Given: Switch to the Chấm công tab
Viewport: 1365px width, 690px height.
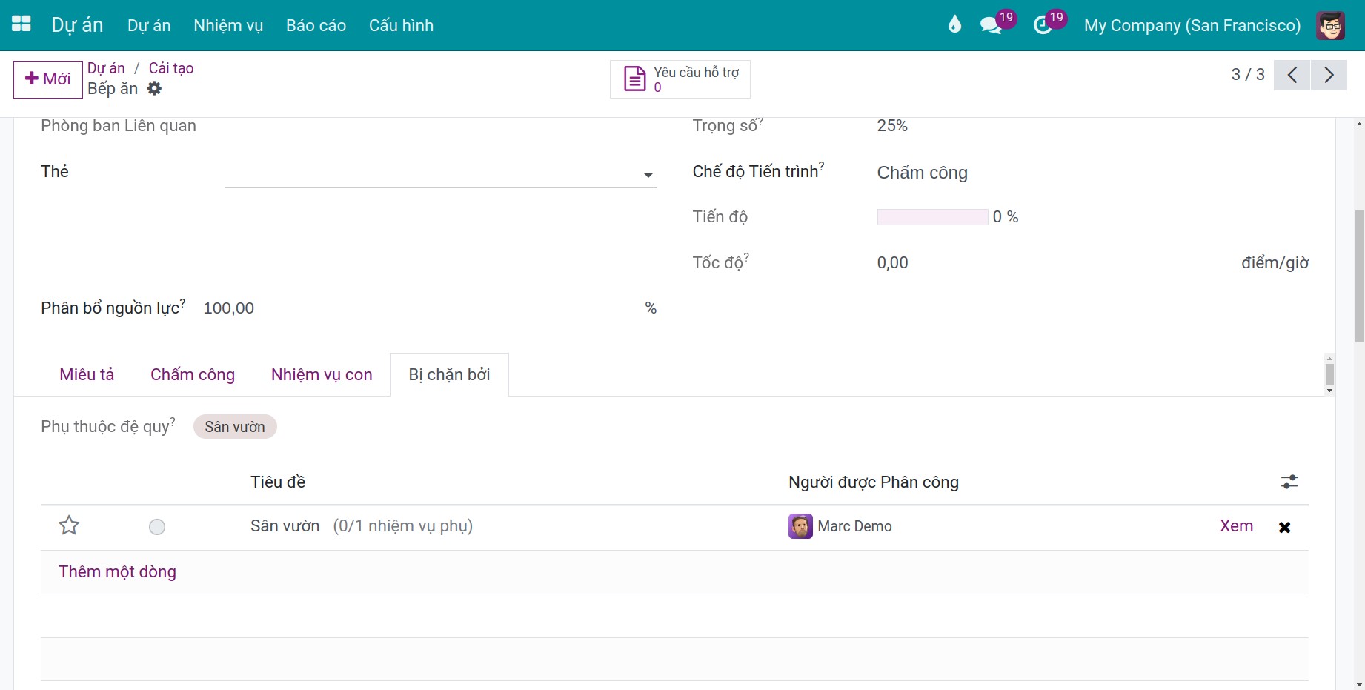Looking at the screenshot, I should (x=193, y=374).
